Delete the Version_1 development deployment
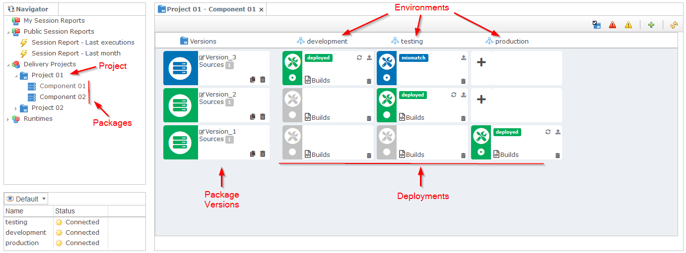686x253 pixels. [369, 155]
